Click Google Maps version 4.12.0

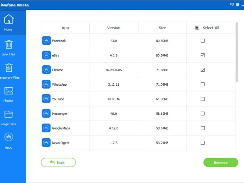[113, 128]
